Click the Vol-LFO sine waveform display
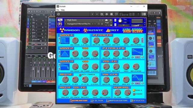Screen dimensions: 193x108 [x=138, y=78]
